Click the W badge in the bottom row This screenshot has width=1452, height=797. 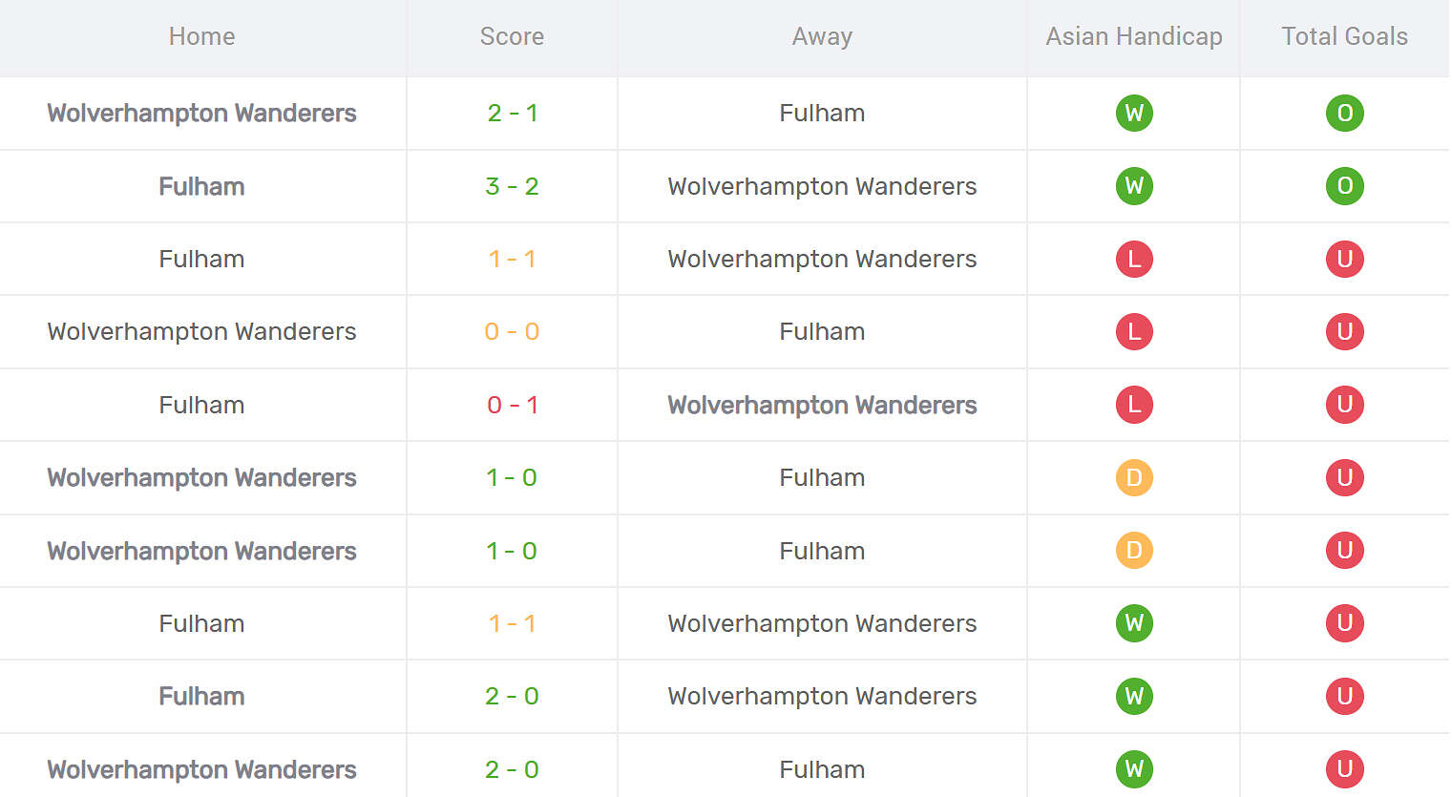1134,768
